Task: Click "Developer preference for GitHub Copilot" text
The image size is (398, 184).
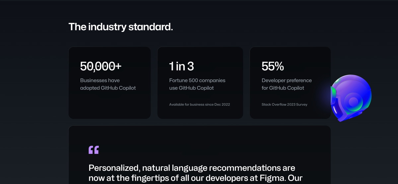Action: pos(287,84)
